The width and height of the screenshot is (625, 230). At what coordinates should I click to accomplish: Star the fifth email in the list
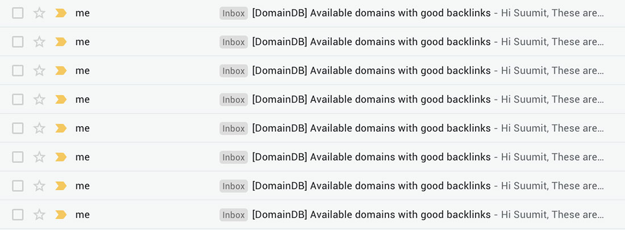pos(39,128)
